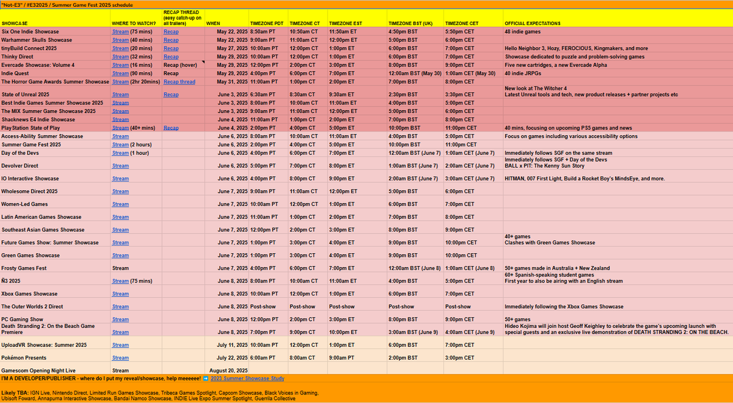Select the TIMEZONE BST (UK) header cell
This screenshot has width=733, height=403.
(x=415, y=18)
